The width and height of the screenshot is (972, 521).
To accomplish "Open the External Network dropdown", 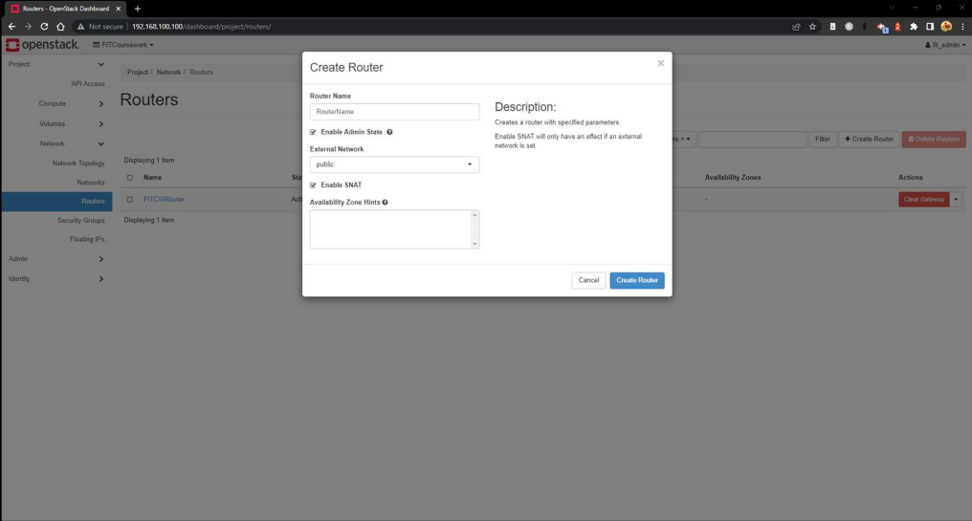I will [394, 164].
